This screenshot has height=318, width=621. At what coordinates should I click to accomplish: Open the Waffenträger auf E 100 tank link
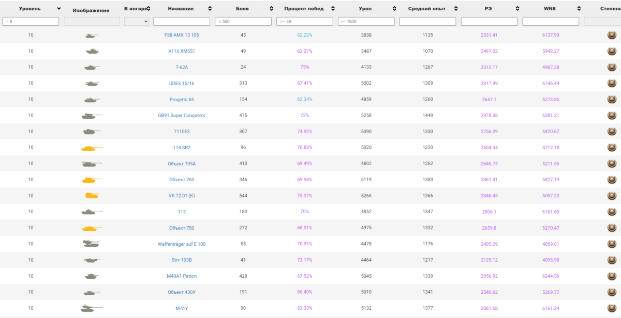[x=182, y=244]
